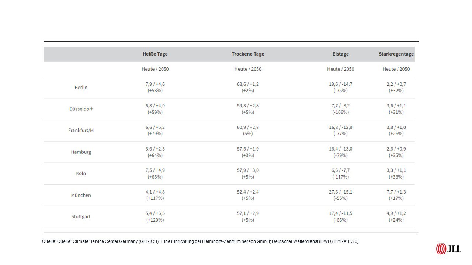Click Hamburg heavy rain value 2,6 / +0,9

click(x=396, y=149)
